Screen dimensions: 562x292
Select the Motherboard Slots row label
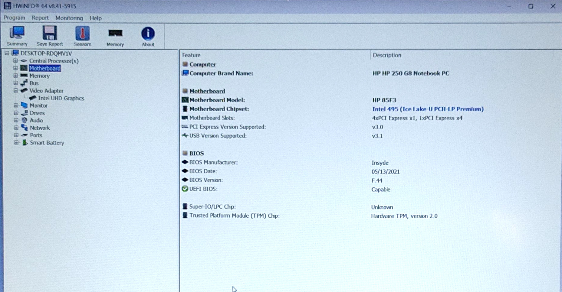coord(212,118)
